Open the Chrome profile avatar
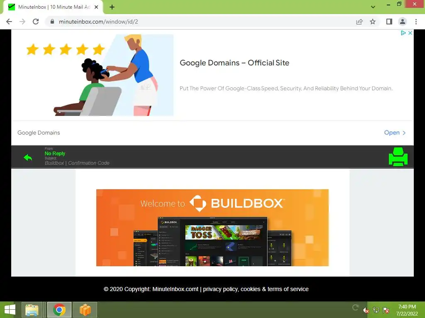The image size is (425, 318). [403, 22]
